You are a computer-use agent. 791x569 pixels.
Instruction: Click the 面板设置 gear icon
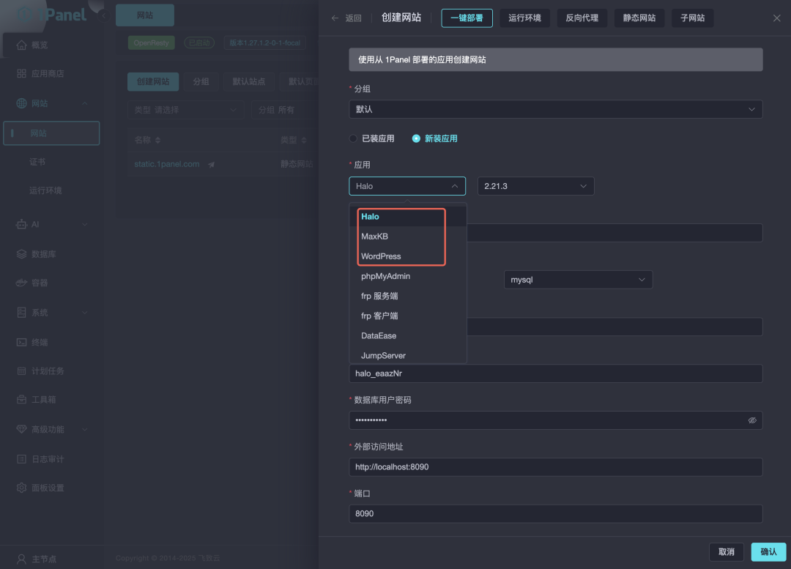click(21, 488)
